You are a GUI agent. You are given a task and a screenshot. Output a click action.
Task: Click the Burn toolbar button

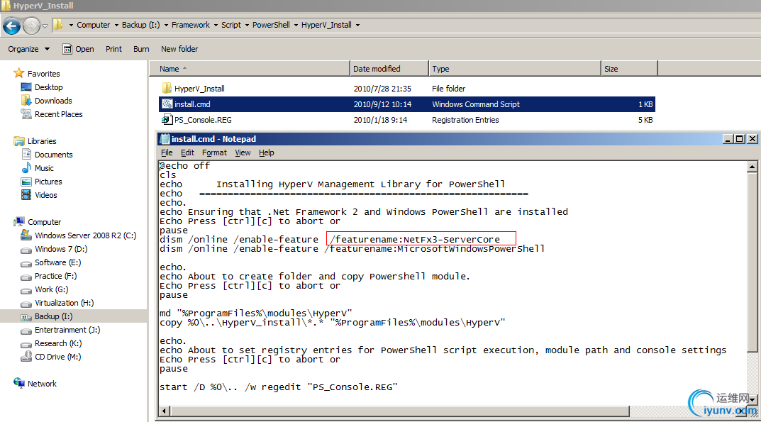(x=141, y=49)
